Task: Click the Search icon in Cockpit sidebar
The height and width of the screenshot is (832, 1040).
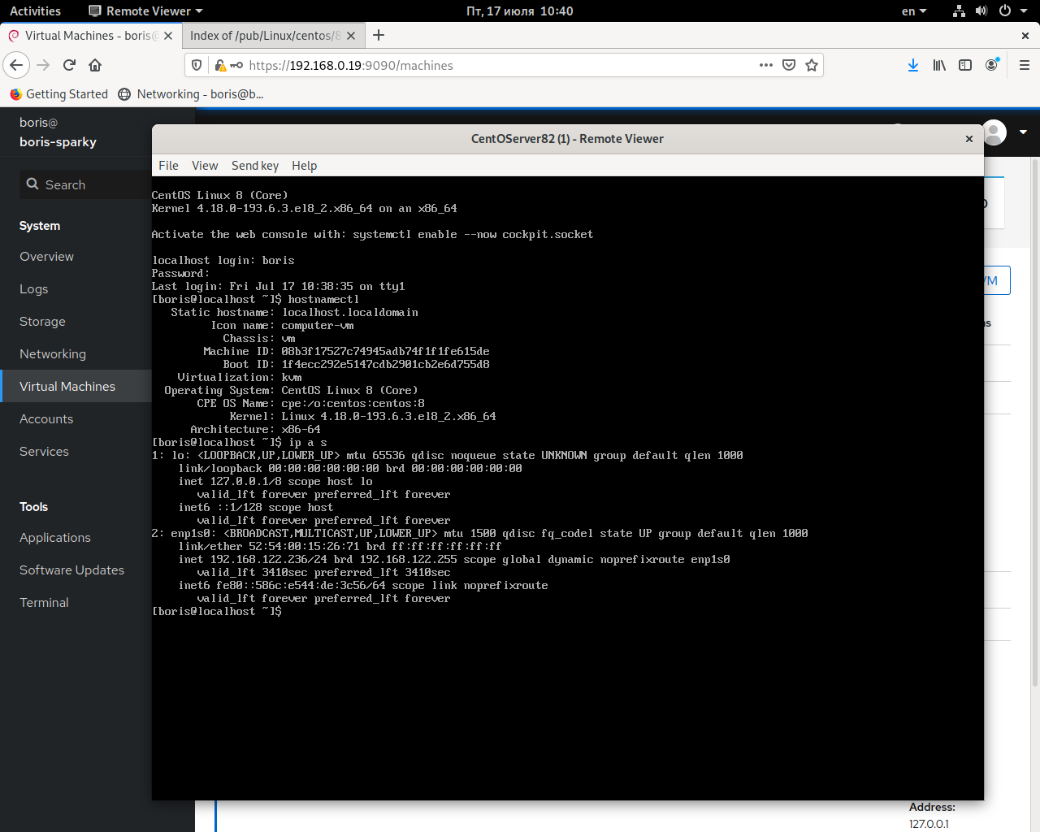Action: tap(32, 184)
